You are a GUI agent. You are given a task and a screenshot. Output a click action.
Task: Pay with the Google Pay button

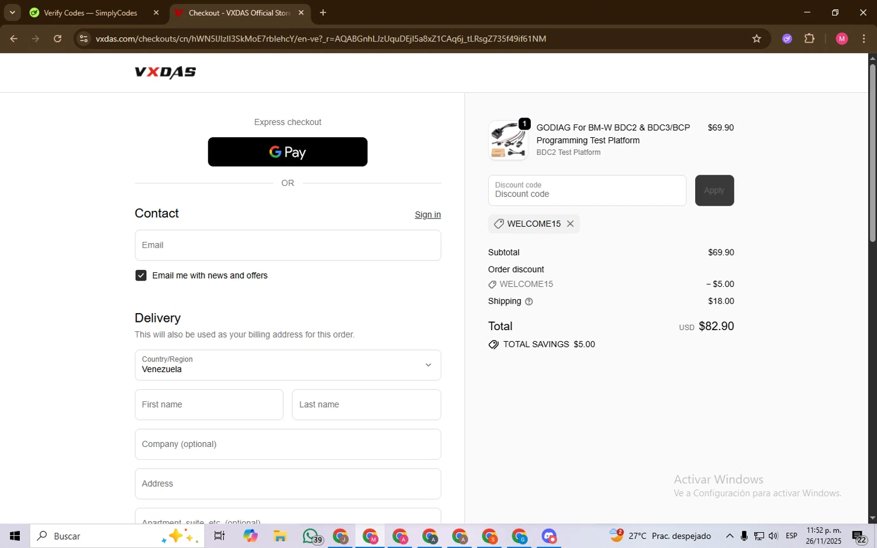tap(288, 152)
